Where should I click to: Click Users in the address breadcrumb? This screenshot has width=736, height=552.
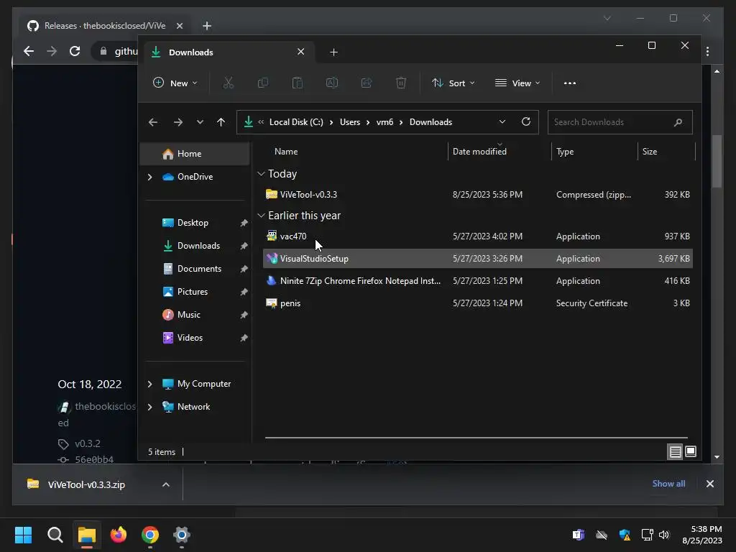tap(350, 122)
